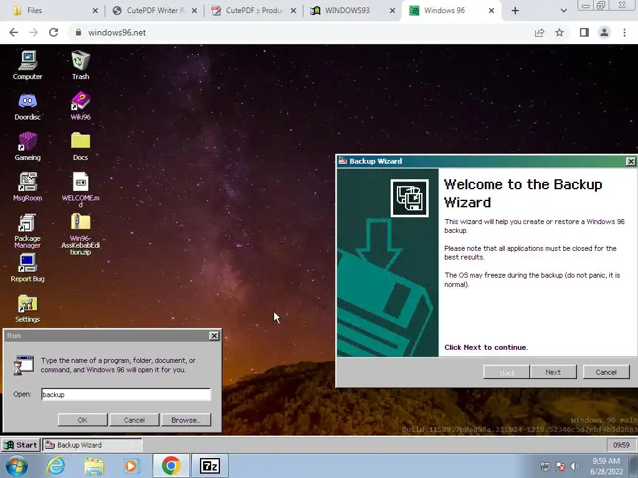Open Chrome three-dot menu

click(x=624, y=32)
